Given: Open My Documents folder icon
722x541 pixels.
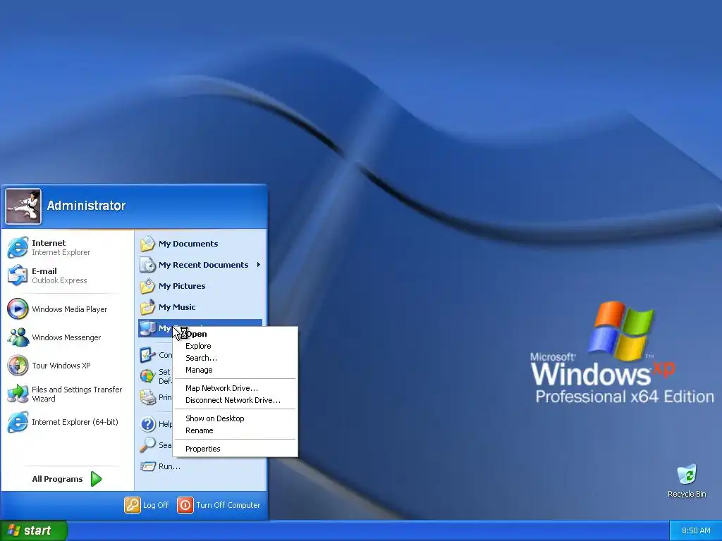Looking at the screenshot, I should [148, 243].
